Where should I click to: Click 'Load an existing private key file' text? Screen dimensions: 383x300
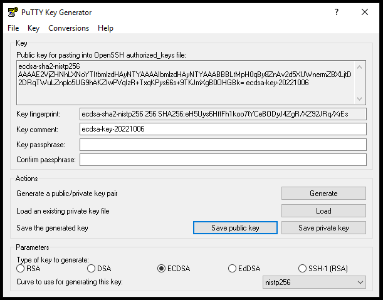[63, 211]
